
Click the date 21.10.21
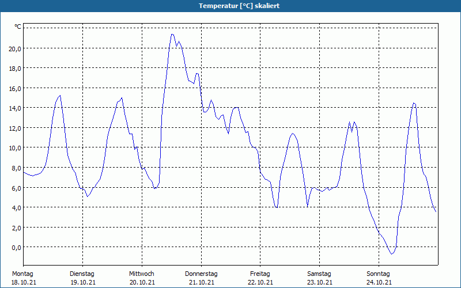(202, 282)
